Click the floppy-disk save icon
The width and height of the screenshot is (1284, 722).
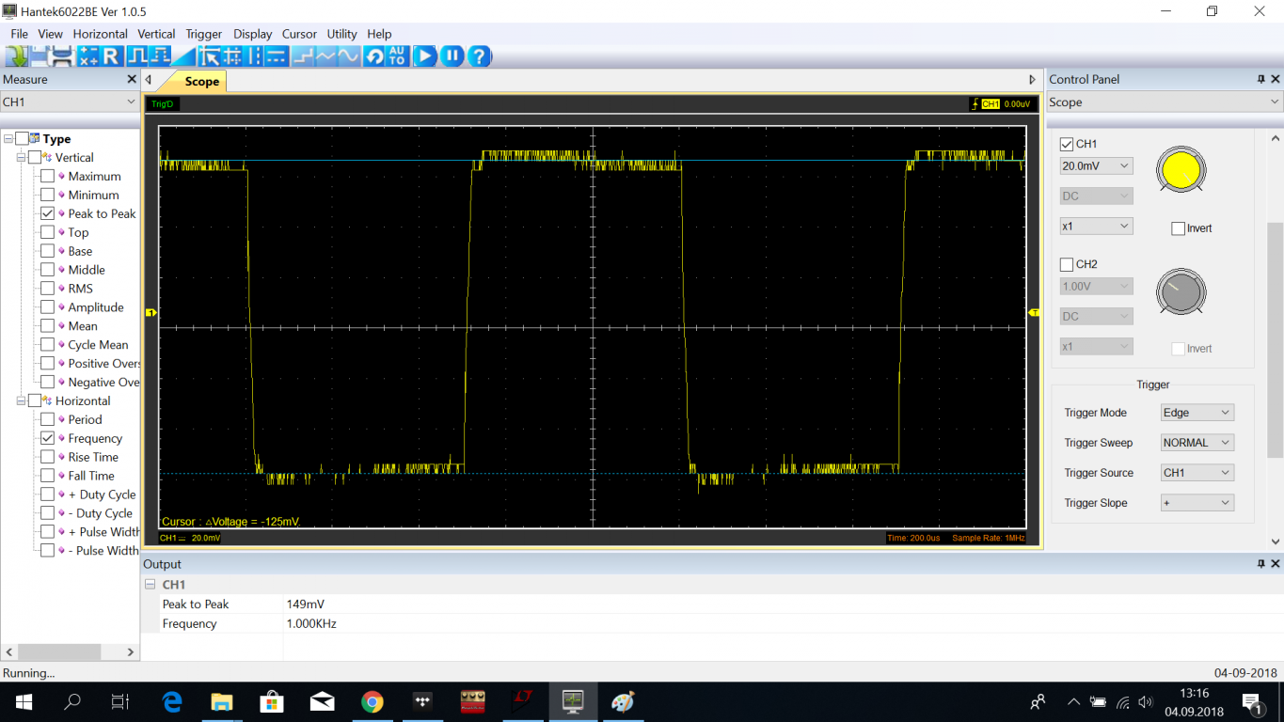pyautogui.click(x=40, y=56)
